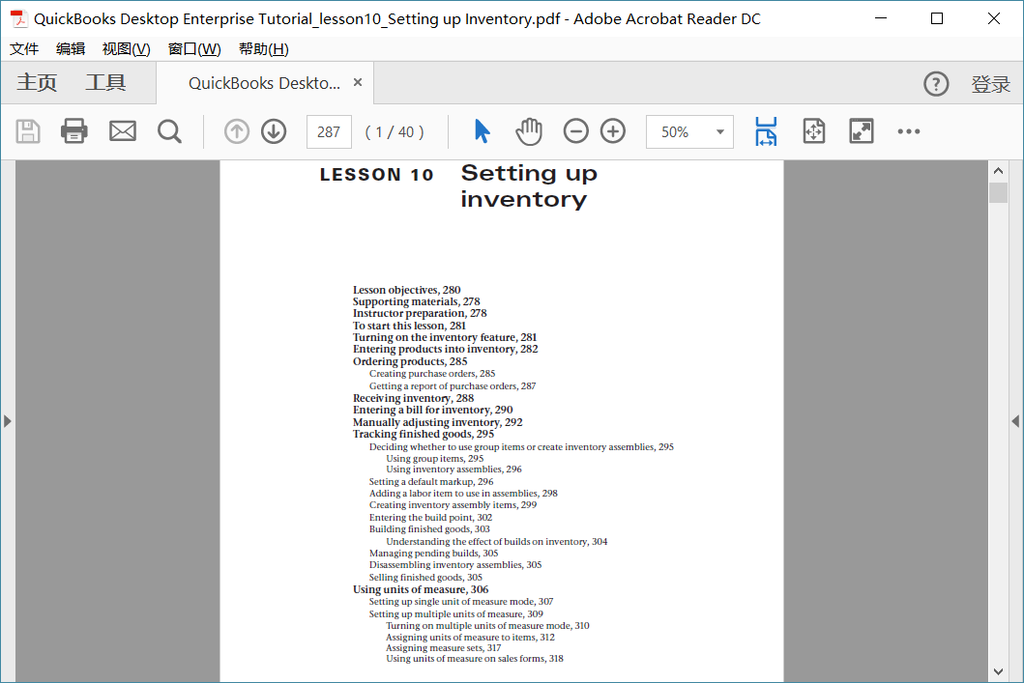This screenshot has height=683, width=1024.
Task: Open the 视图(V) menu
Action: (126, 49)
